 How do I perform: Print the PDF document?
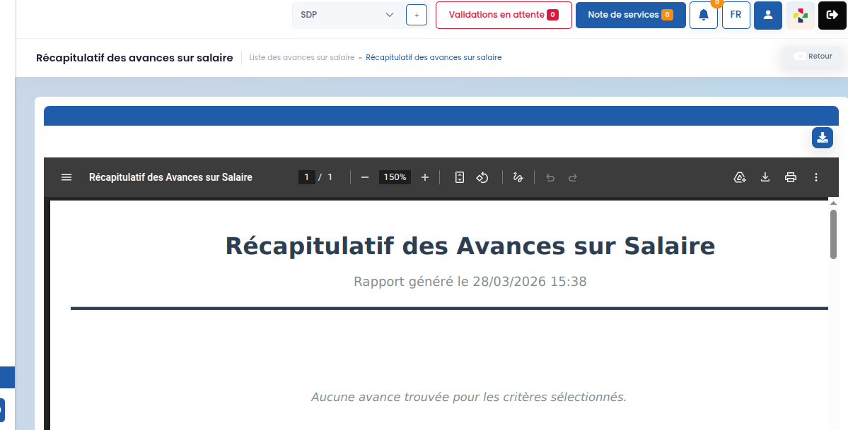[x=791, y=177]
